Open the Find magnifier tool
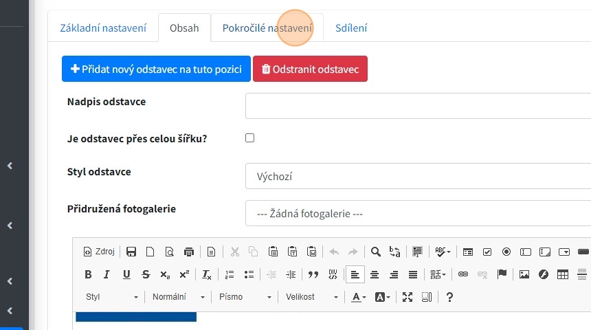This screenshot has width=591, height=330. [375, 252]
